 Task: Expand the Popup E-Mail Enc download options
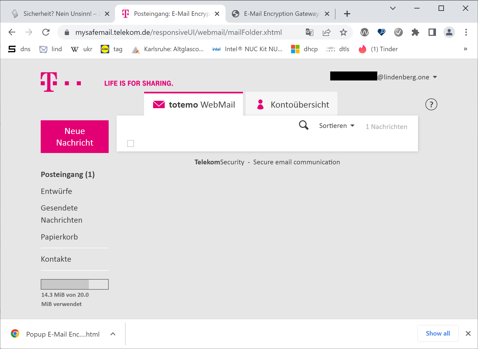click(113, 334)
